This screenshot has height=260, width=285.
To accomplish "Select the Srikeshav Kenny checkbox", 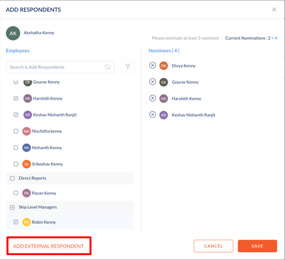I will click(x=16, y=164).
